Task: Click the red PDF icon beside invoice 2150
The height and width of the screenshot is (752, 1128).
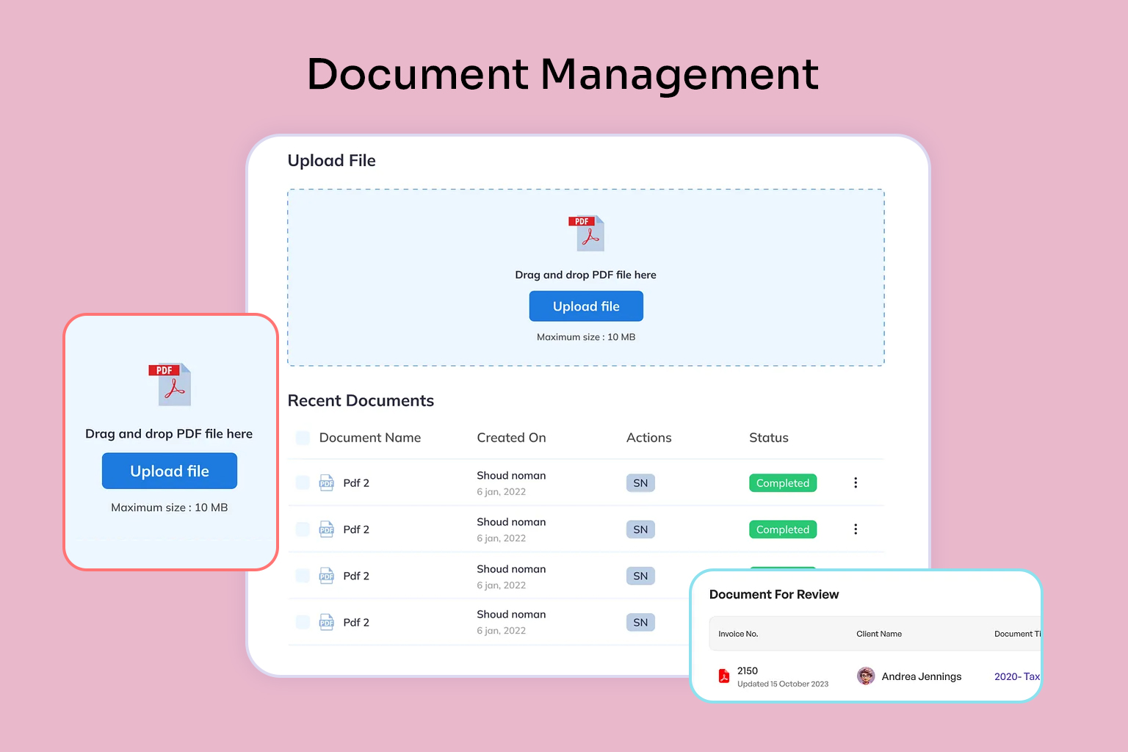Action: 723,676
